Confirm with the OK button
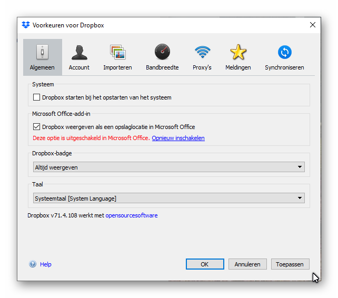This screenshot has height=298, width=338. (205, 264)
